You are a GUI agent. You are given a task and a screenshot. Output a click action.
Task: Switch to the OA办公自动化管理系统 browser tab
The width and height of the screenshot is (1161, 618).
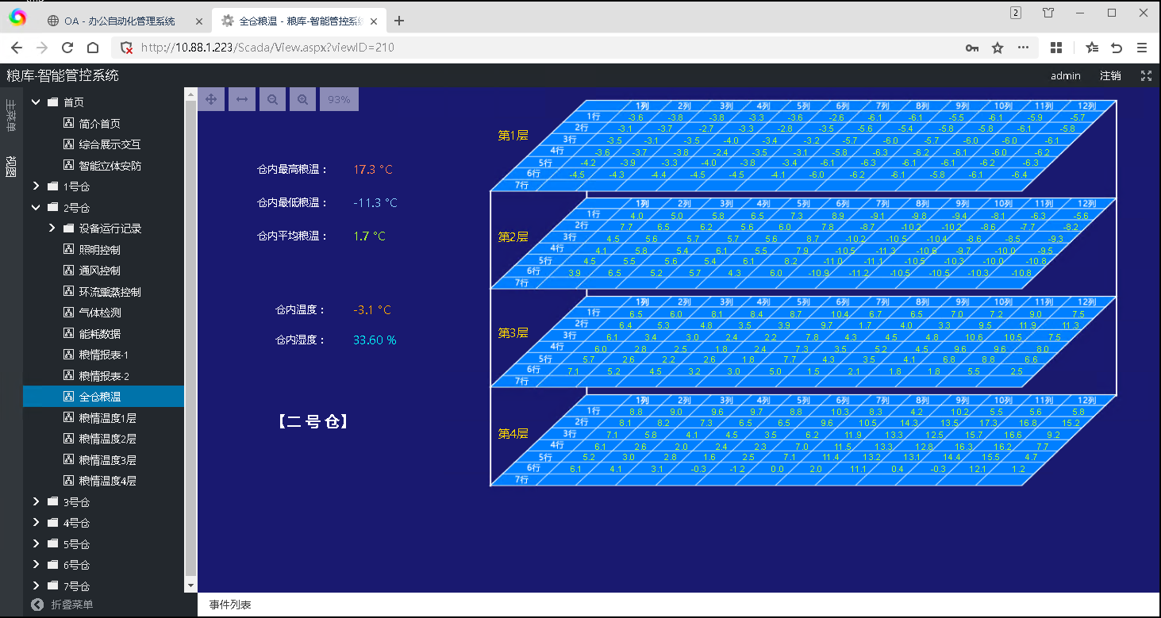[x=119, y=21]
